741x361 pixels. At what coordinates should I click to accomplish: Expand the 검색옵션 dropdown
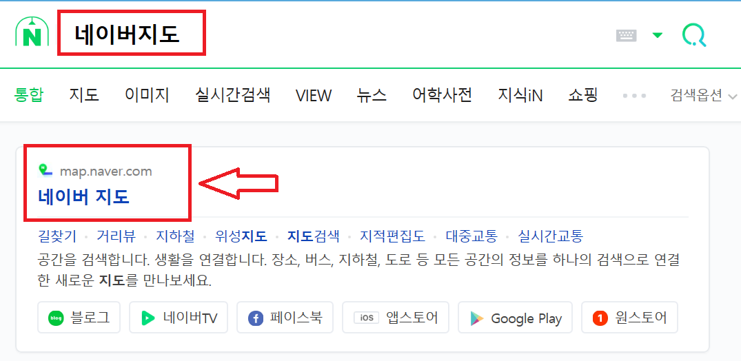[704, 96]
